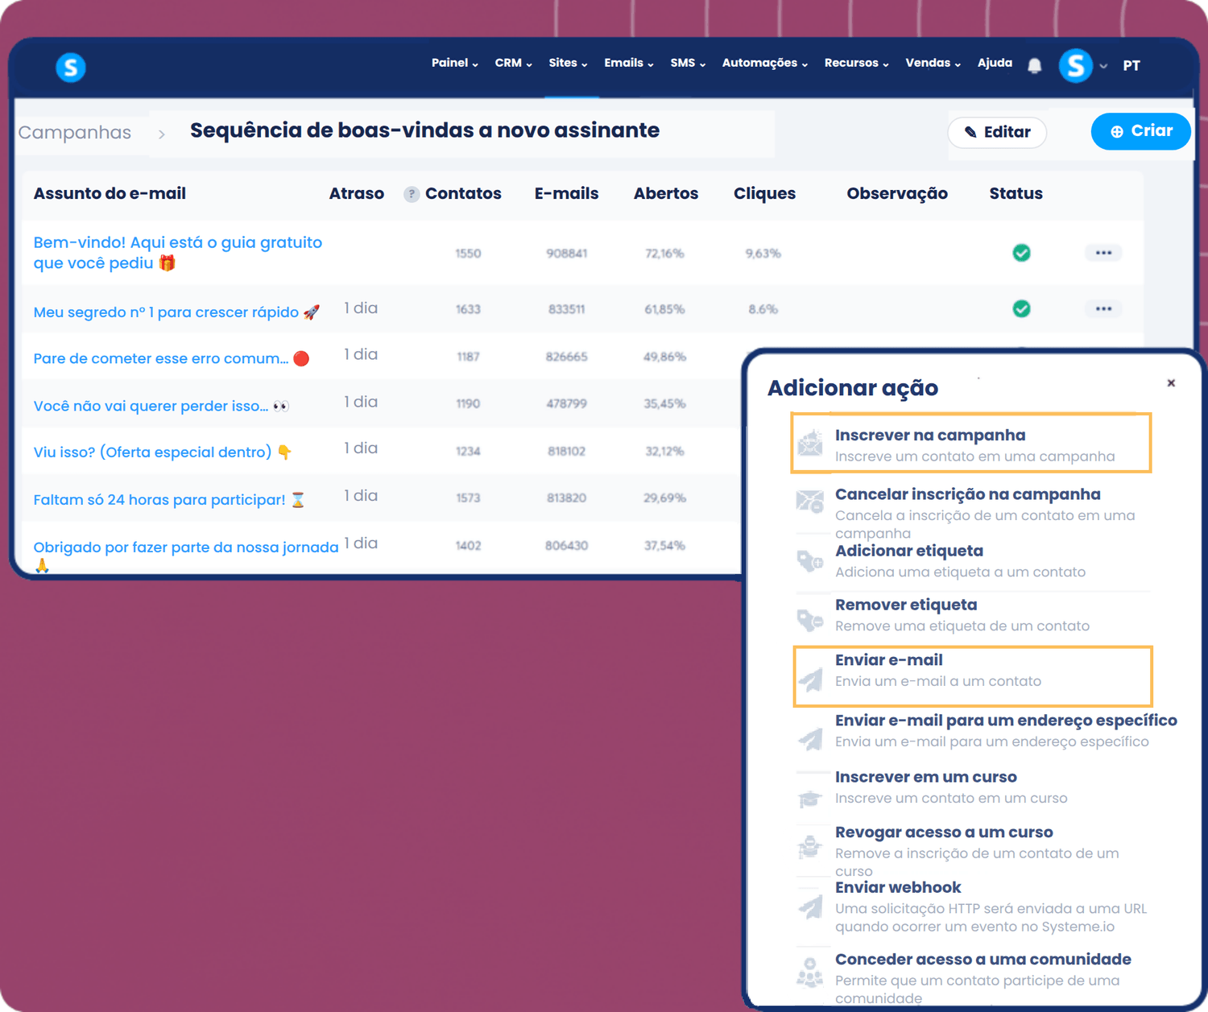The height and width of the screenshot is (1012, 1208).
Task: Click the 908841 emails value
Action: pyautogui.click(x=567, y=254)
